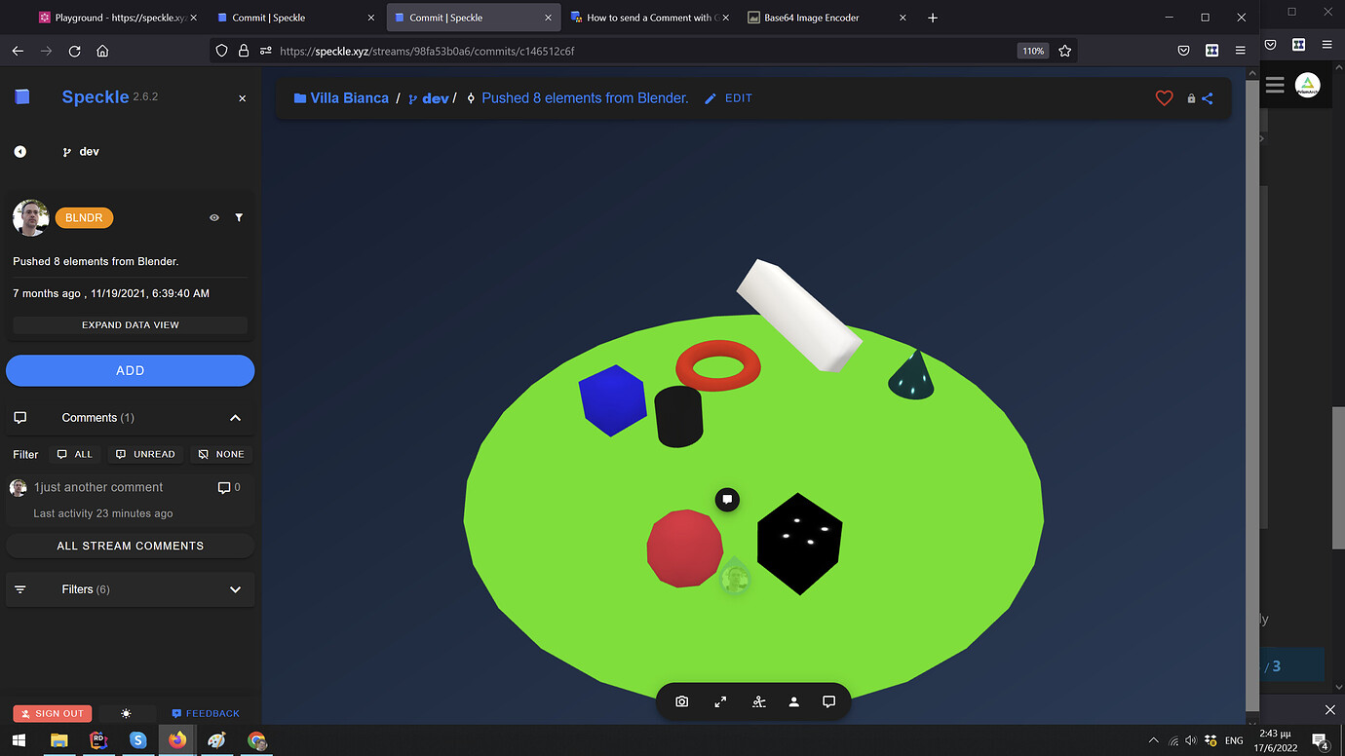Click the person view icon in bottom toolbar

point(793,701)
